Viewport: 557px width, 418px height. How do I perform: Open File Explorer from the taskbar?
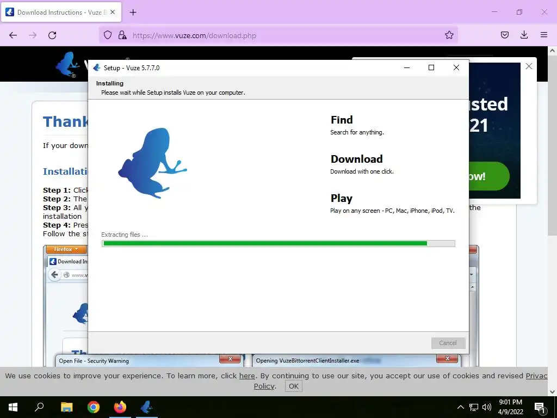(66, 407)
